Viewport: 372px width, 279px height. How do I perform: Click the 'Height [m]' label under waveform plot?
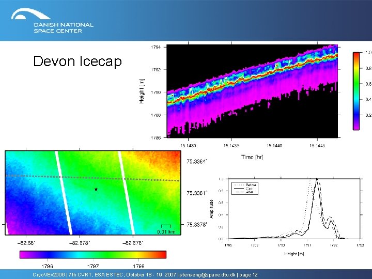[x=294, y=254]
